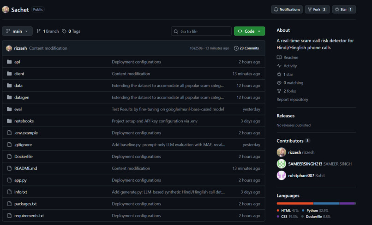
Task: Click the file icon for .gitignore
Action: [9, 144]
